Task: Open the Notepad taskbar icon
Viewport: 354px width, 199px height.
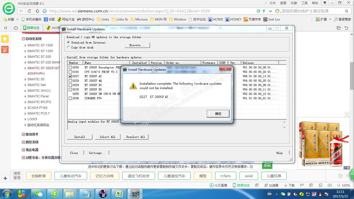Action: click(x=86, y=194)
